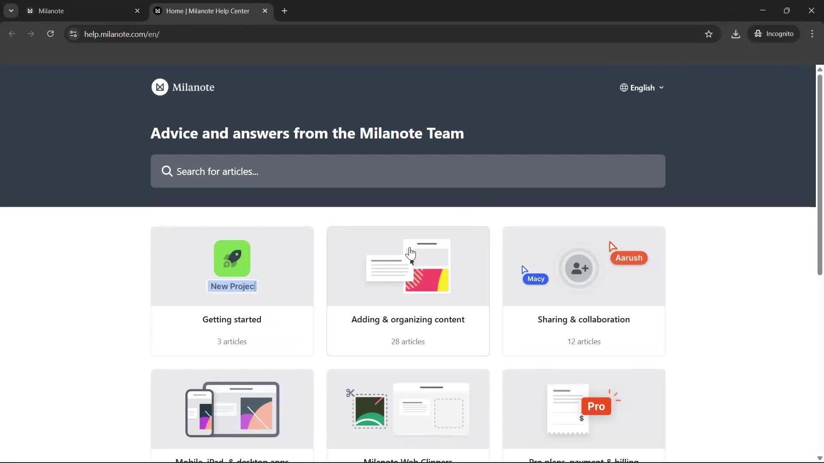Click the Search for articles field
Viewport: 824px width, 463px height.
pyautogui.click(x=407, y=171)
